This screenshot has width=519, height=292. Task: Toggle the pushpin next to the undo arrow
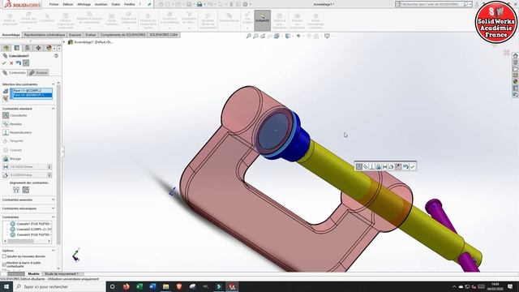tap(26, 63)
